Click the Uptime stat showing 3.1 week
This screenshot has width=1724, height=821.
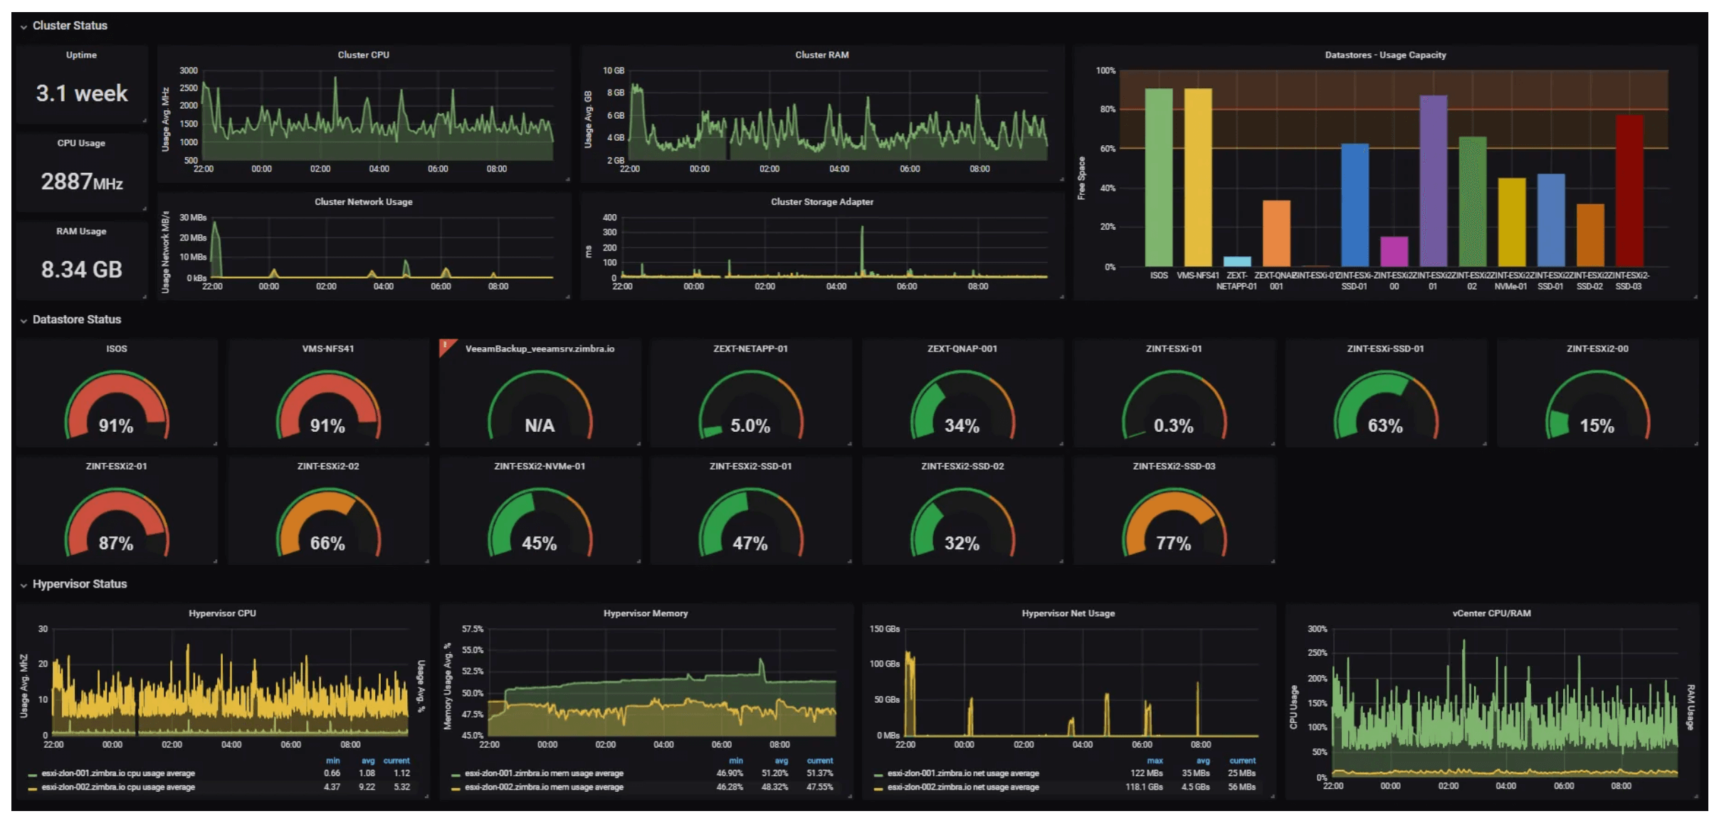click(81, 92)
